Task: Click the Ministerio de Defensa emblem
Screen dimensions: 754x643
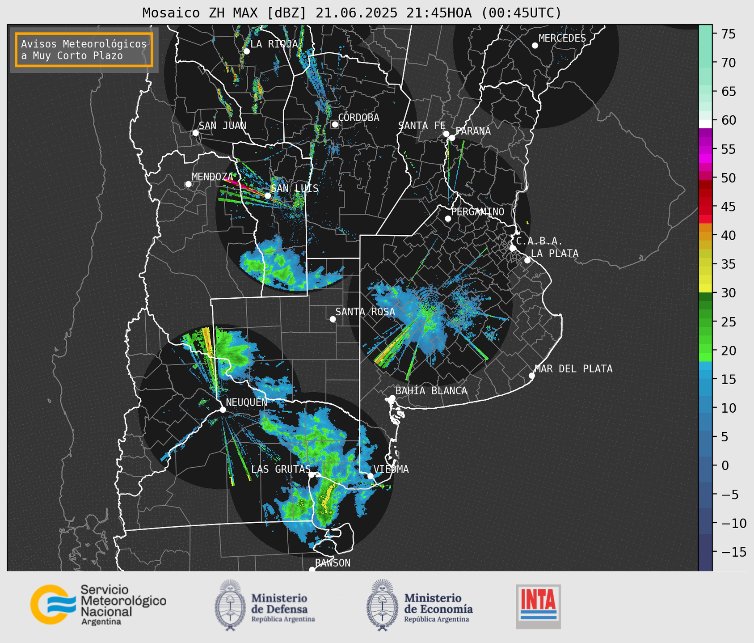Action: (230, 605)
